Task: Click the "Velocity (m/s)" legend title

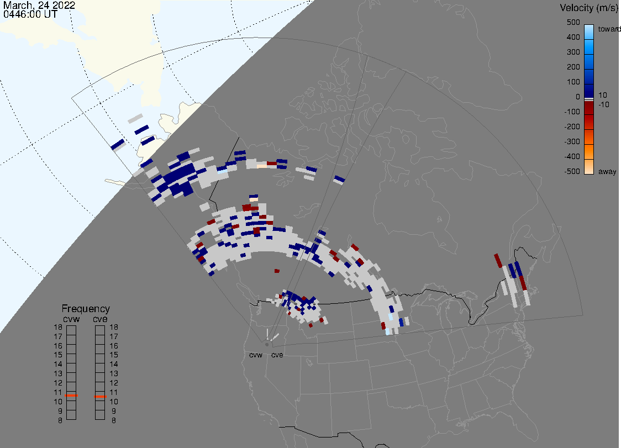Action: coord(588,8)
